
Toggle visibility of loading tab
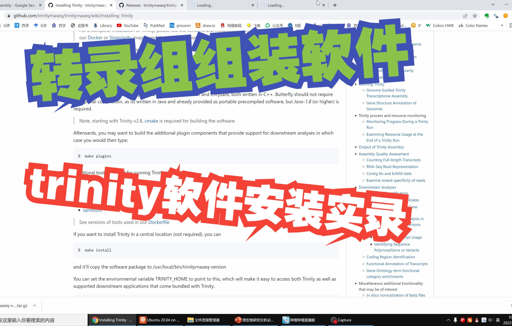click(253, 5)
